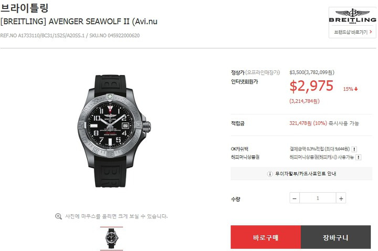Viewport: 378px width, 251px height.
Task: Open 무이자할부/카드사포인트 안내 banner
Action: pyautogui.click(x=301, y=174)
